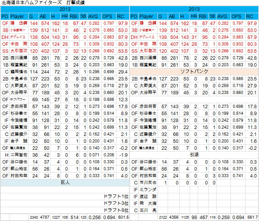This screenshot has height=221, width=259.
Task: Click the 0.071 AVG in 二岡智宏 row
Action: (94, 155)
